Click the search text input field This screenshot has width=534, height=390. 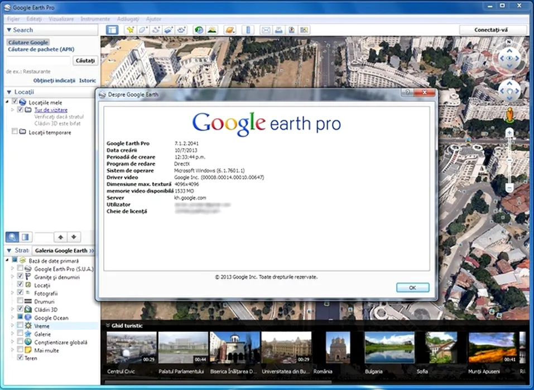click(x=38, y=61)
